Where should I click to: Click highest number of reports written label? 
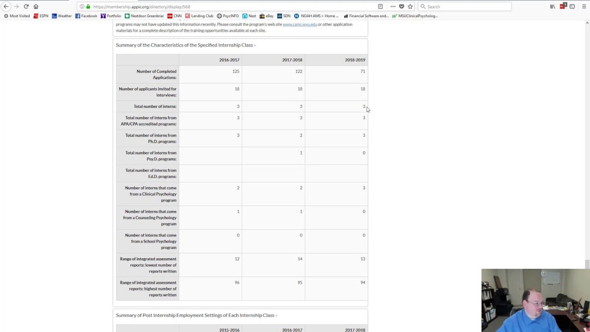click(x=148, y=289)
